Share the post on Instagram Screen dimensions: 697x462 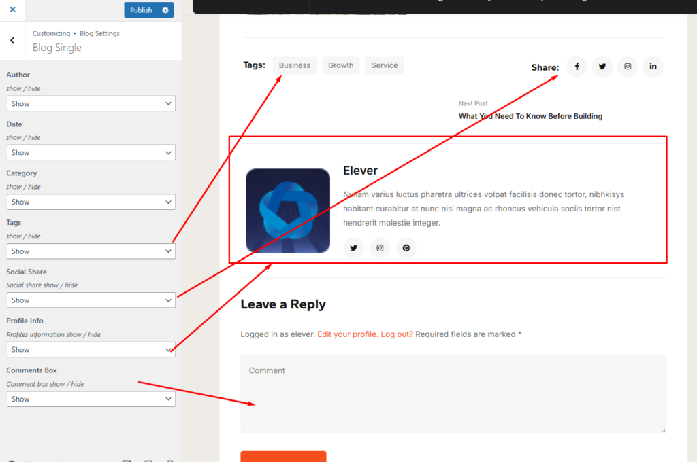coord(628,67)
